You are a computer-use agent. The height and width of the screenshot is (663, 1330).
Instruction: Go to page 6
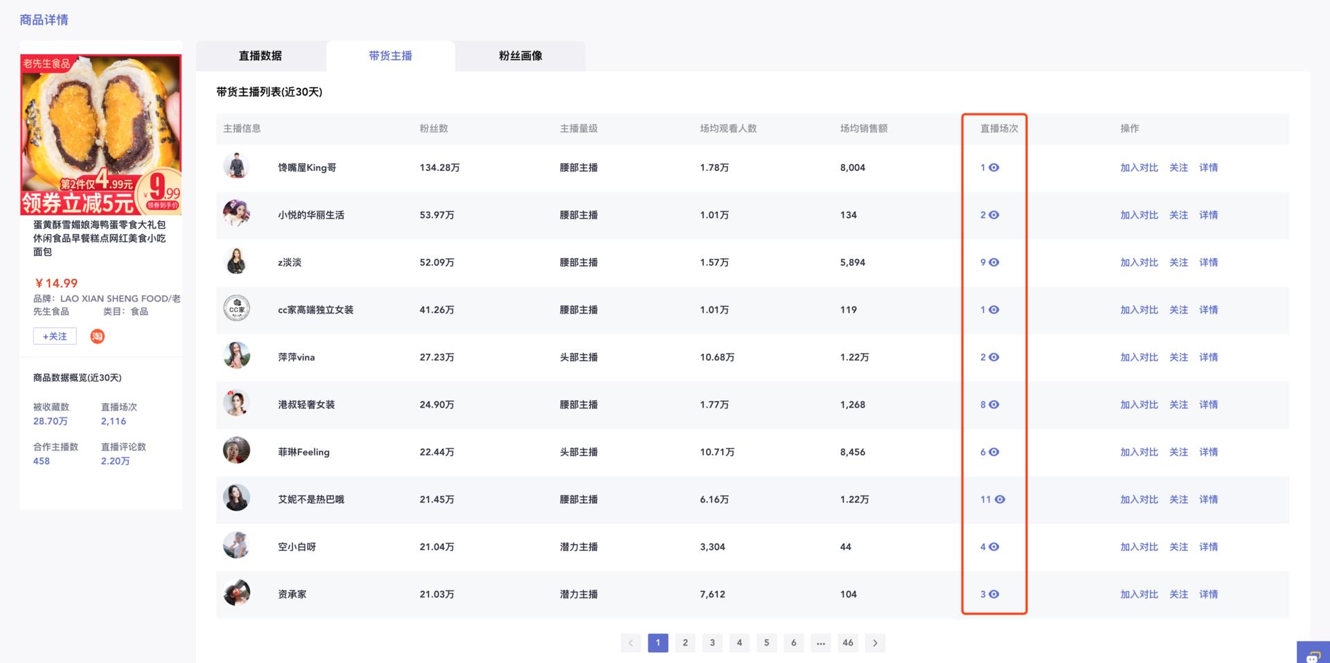click(794, 643)
